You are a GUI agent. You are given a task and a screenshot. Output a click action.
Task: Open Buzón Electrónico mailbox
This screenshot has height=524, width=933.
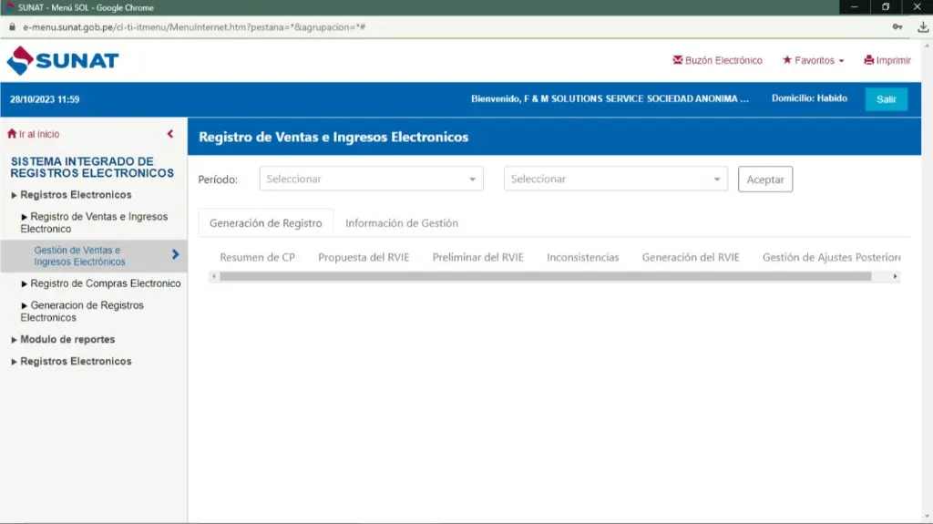[x=717, y=60]
